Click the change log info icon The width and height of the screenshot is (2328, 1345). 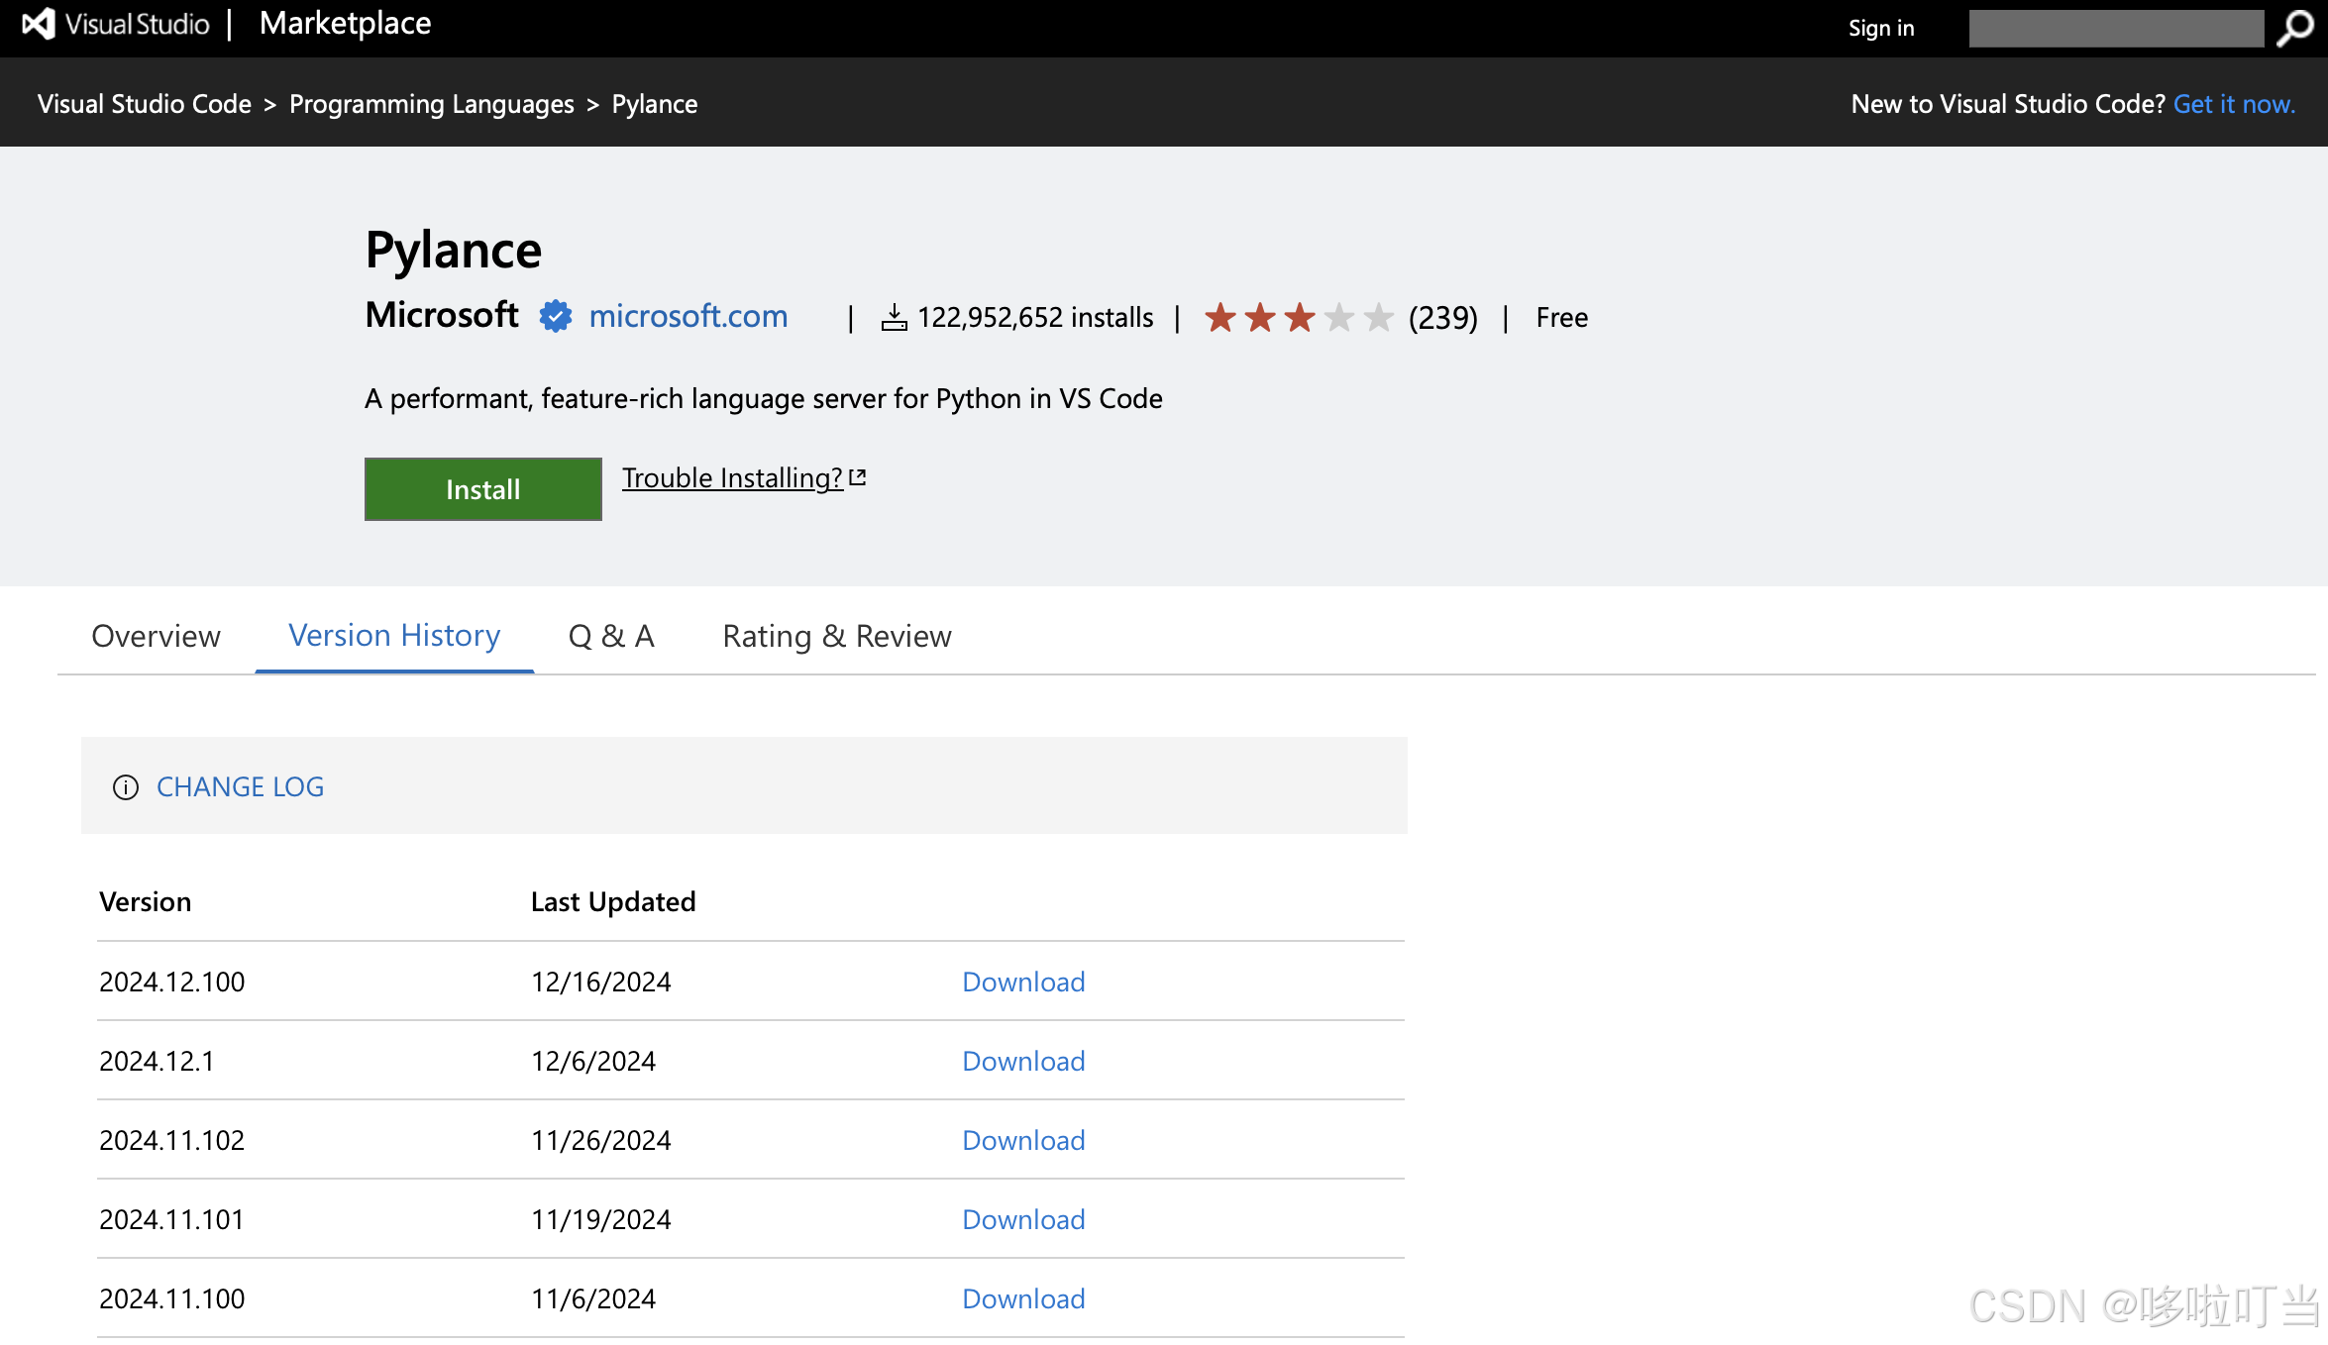click(x=126, y=787)
